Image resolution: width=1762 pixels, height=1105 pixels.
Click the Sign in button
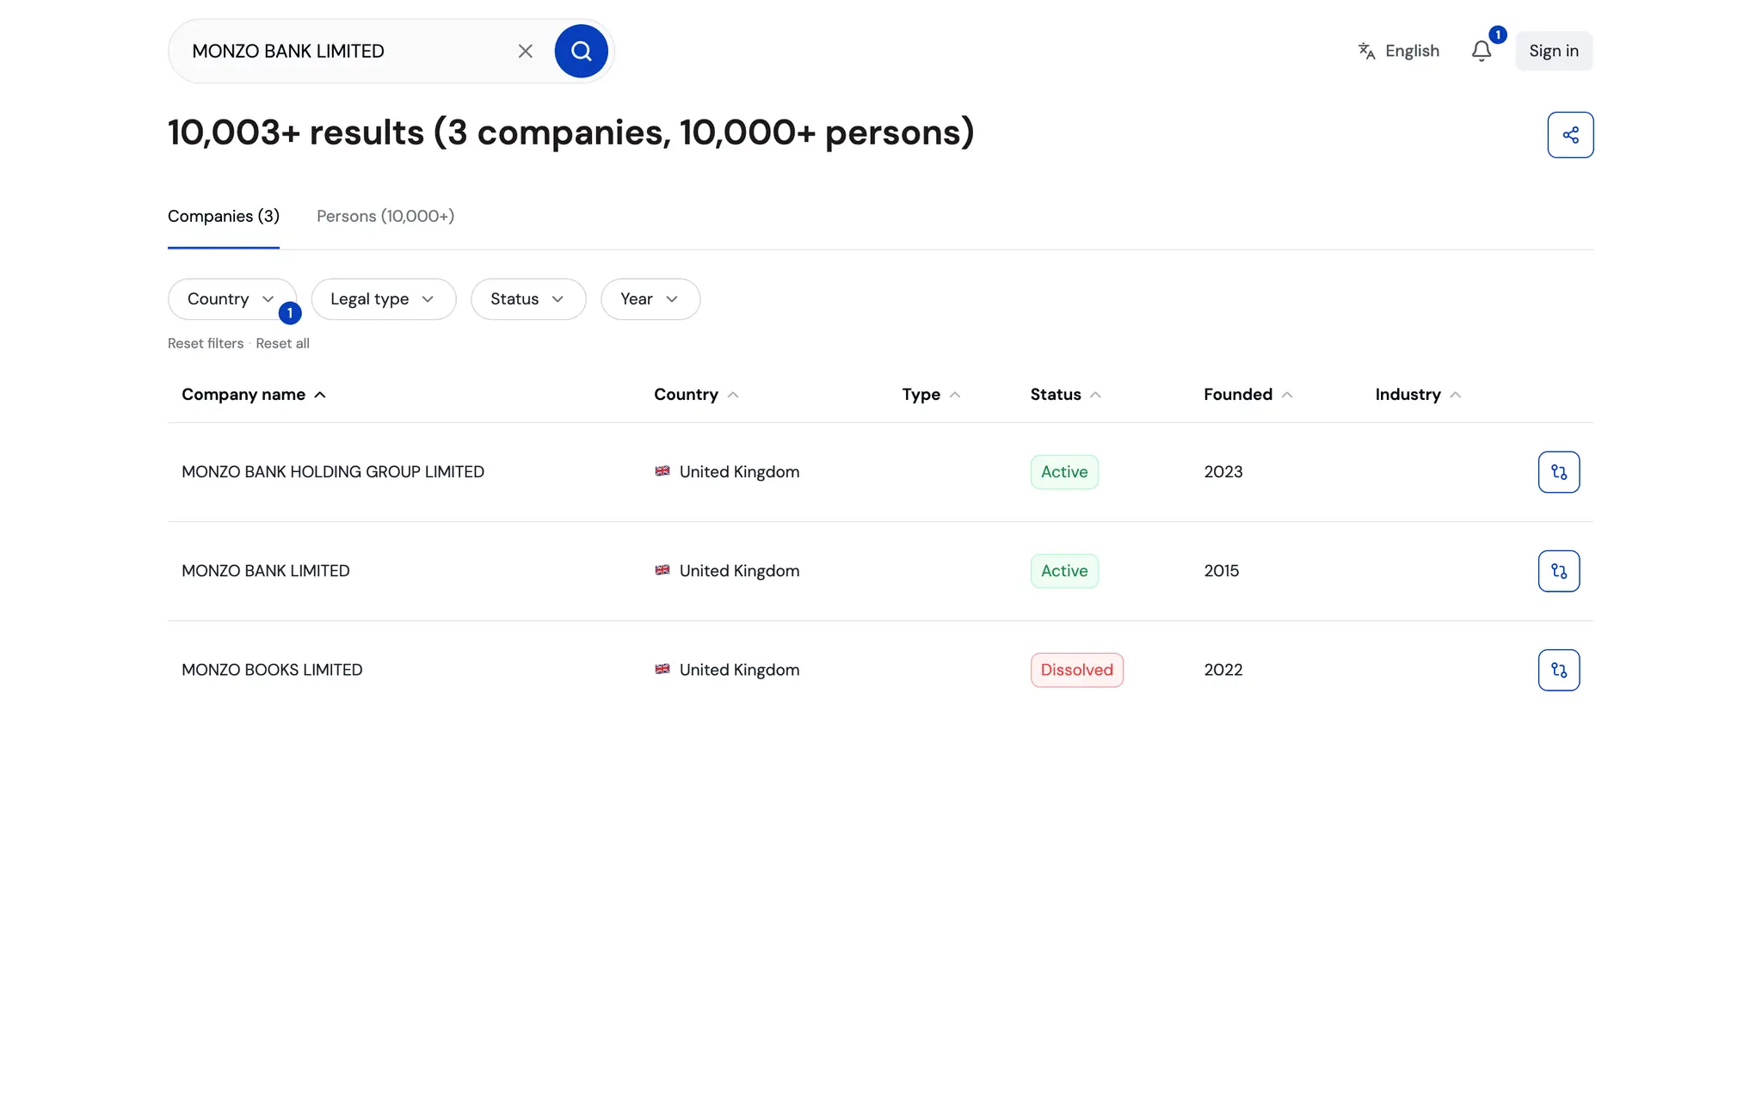pyautogui.click(x=1553, y=51)
